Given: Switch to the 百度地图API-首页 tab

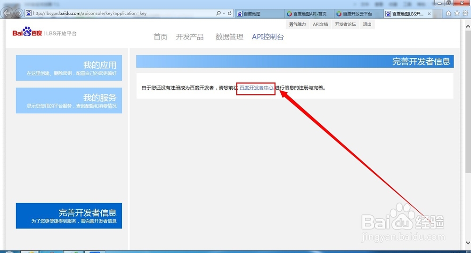Looking at the screenshot, I should click(x=309, y=14).
